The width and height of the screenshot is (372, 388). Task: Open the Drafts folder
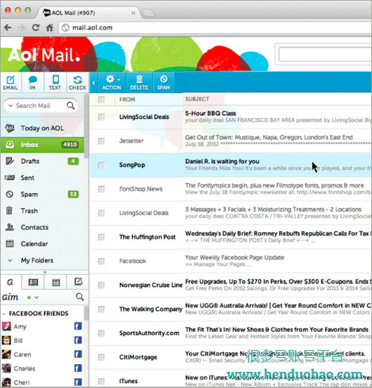(43, 161)
